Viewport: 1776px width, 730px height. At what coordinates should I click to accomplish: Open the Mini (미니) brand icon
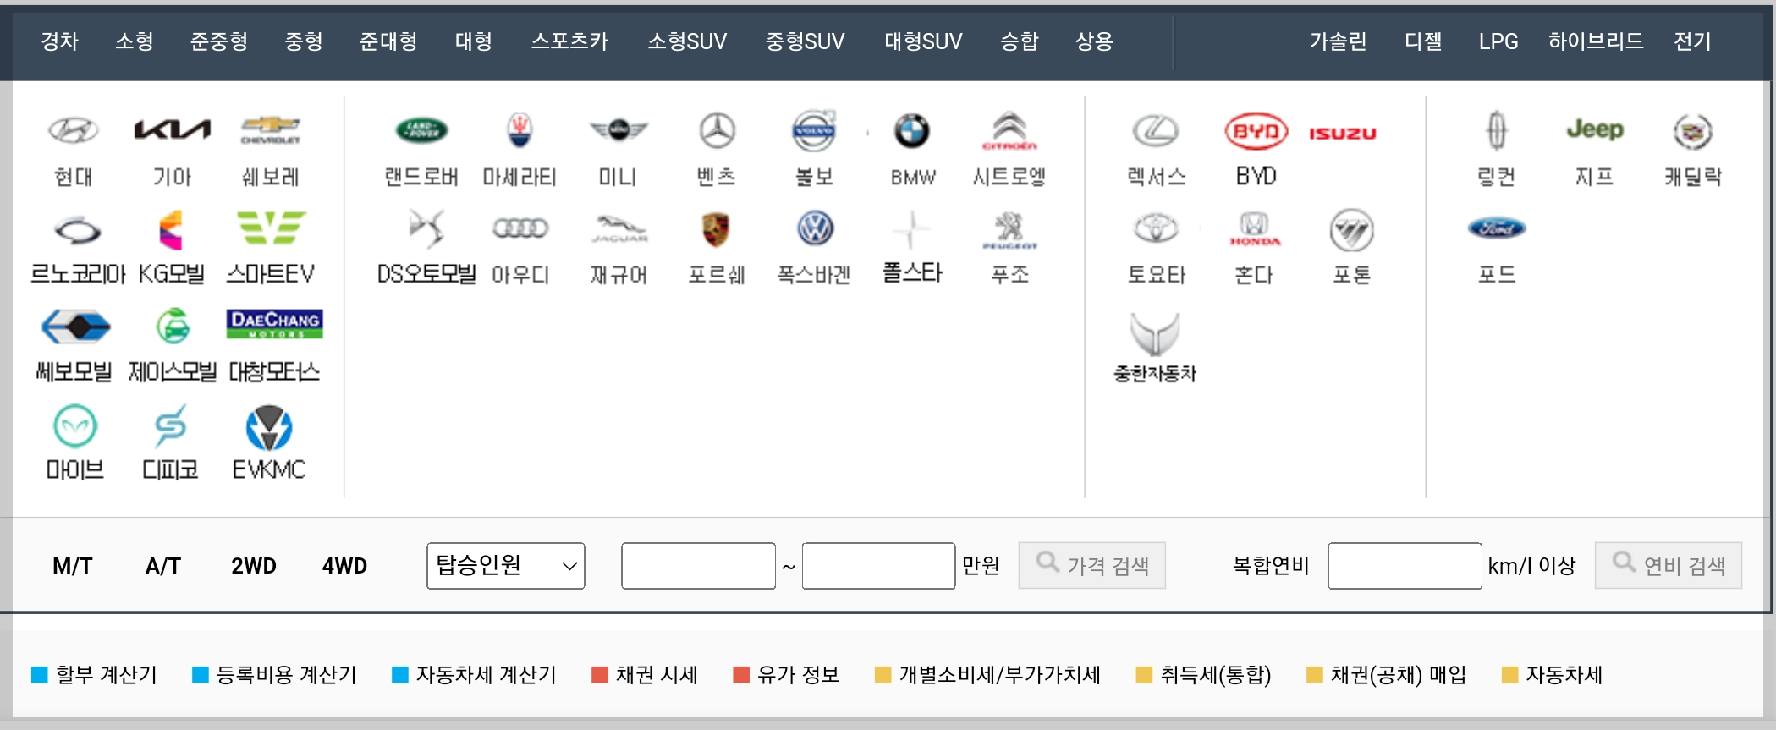click(x=619, y=130)
